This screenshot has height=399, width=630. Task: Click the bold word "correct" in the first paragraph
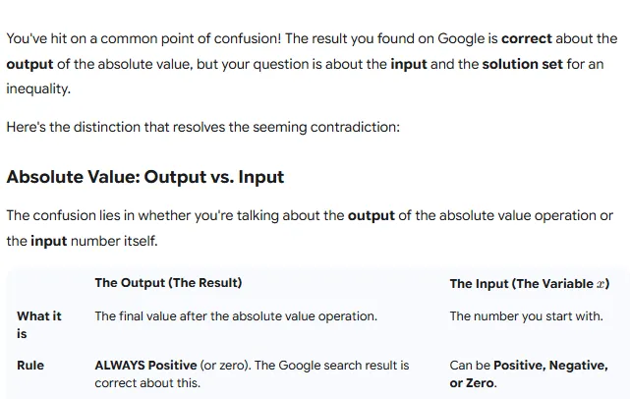[527, 39]
